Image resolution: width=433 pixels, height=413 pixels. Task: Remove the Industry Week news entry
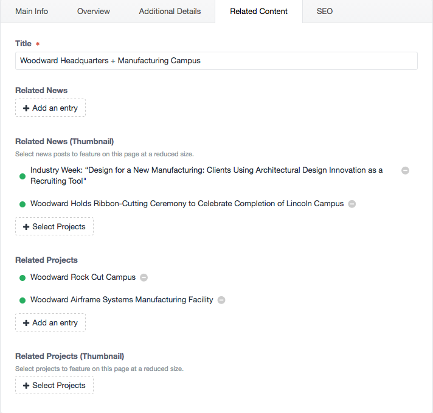click(x=405, y=170)
